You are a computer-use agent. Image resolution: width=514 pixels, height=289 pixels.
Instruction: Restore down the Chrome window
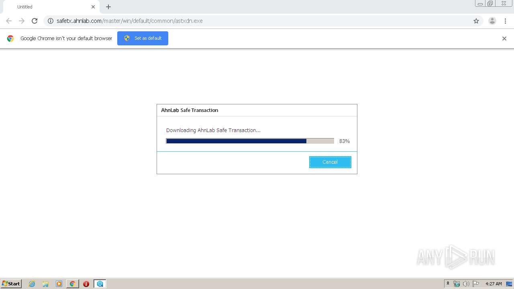(490, 4)
